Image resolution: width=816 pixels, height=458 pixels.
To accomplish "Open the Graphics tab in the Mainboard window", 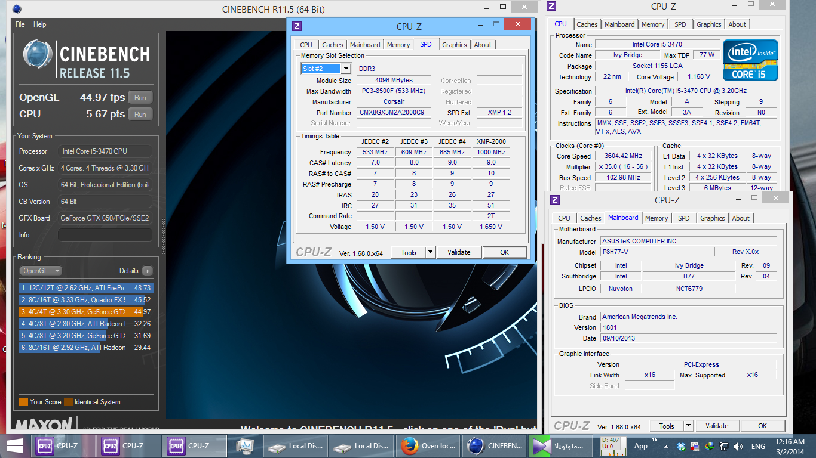I will (x=713, y=218).
